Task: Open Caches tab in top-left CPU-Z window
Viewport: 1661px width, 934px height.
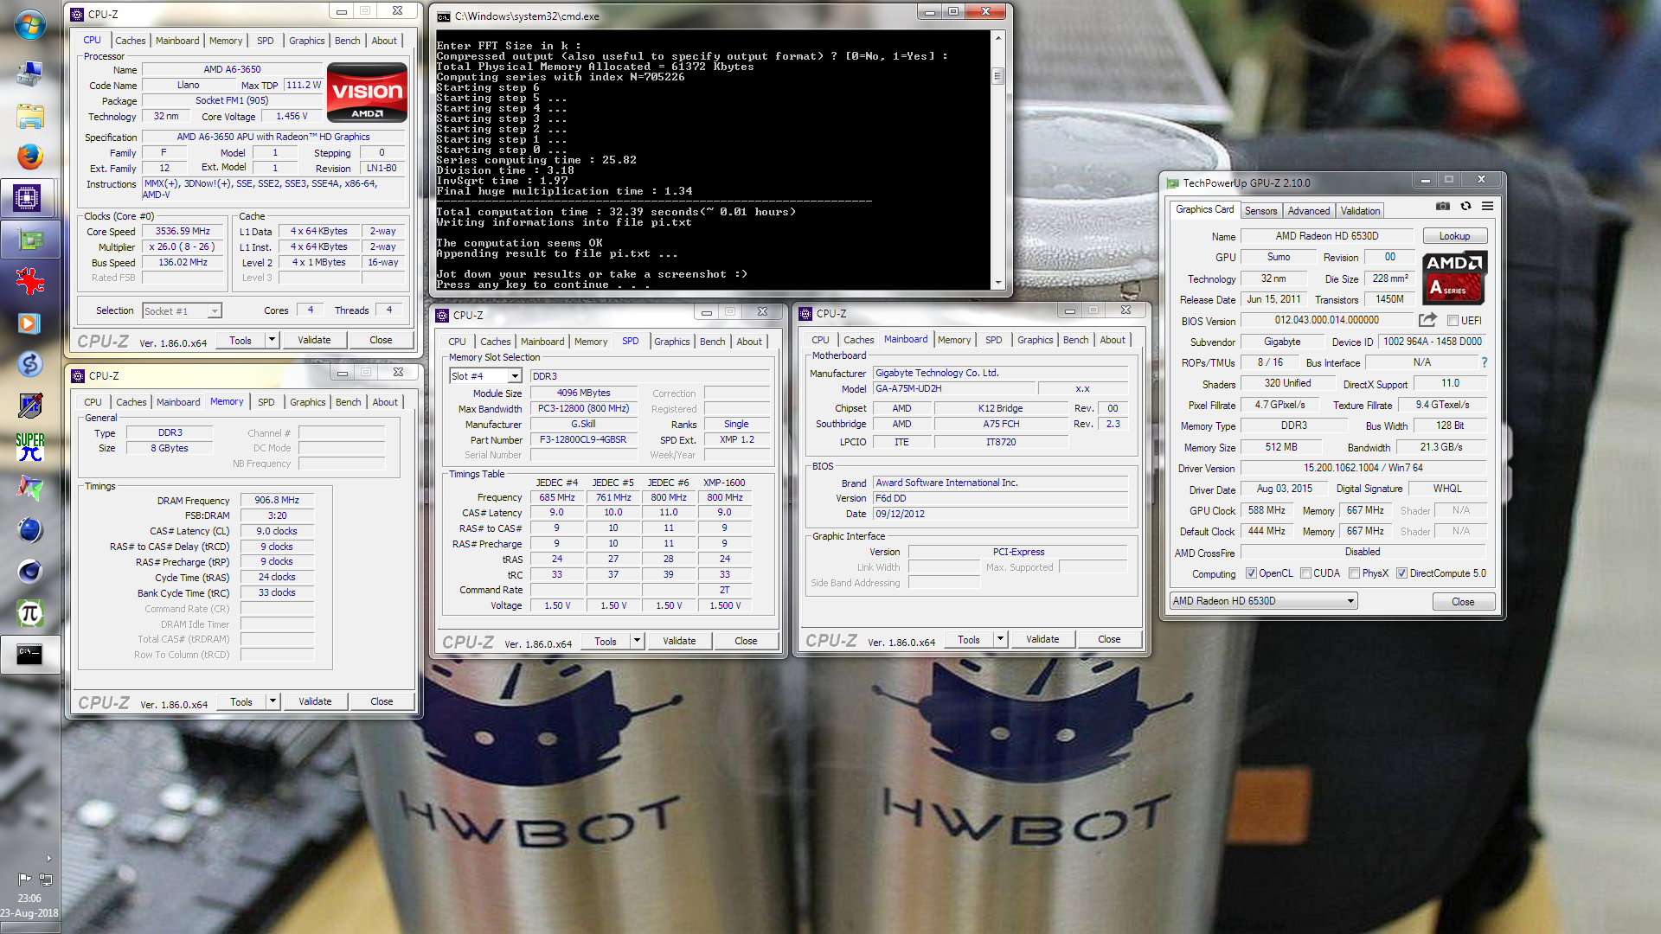Action: tap(131, 41)
